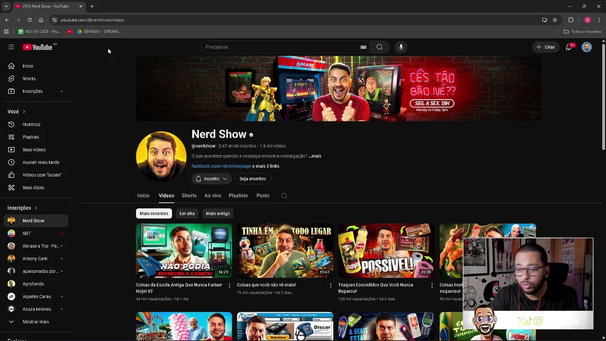Open the browser extensions puzzle icon
Image resolution: width=606 pixels, height=341 pixels.
pos(570,20)
